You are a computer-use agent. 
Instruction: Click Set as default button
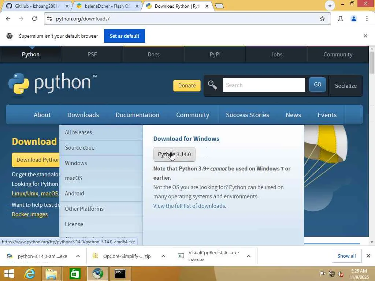pos(125,36)
